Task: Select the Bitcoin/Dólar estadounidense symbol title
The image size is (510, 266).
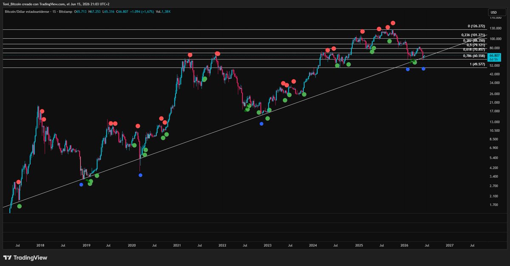Action: (27, 11)
